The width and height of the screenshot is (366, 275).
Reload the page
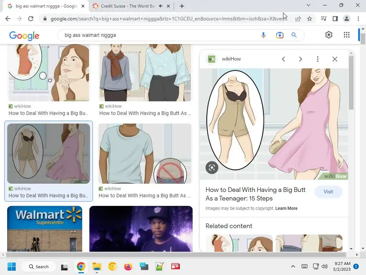[x=31, y=19]
